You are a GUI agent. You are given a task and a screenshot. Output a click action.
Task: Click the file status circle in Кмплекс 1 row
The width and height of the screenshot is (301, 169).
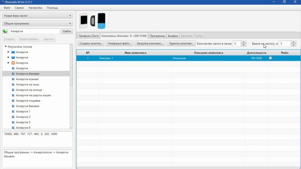tap(270, 58)
